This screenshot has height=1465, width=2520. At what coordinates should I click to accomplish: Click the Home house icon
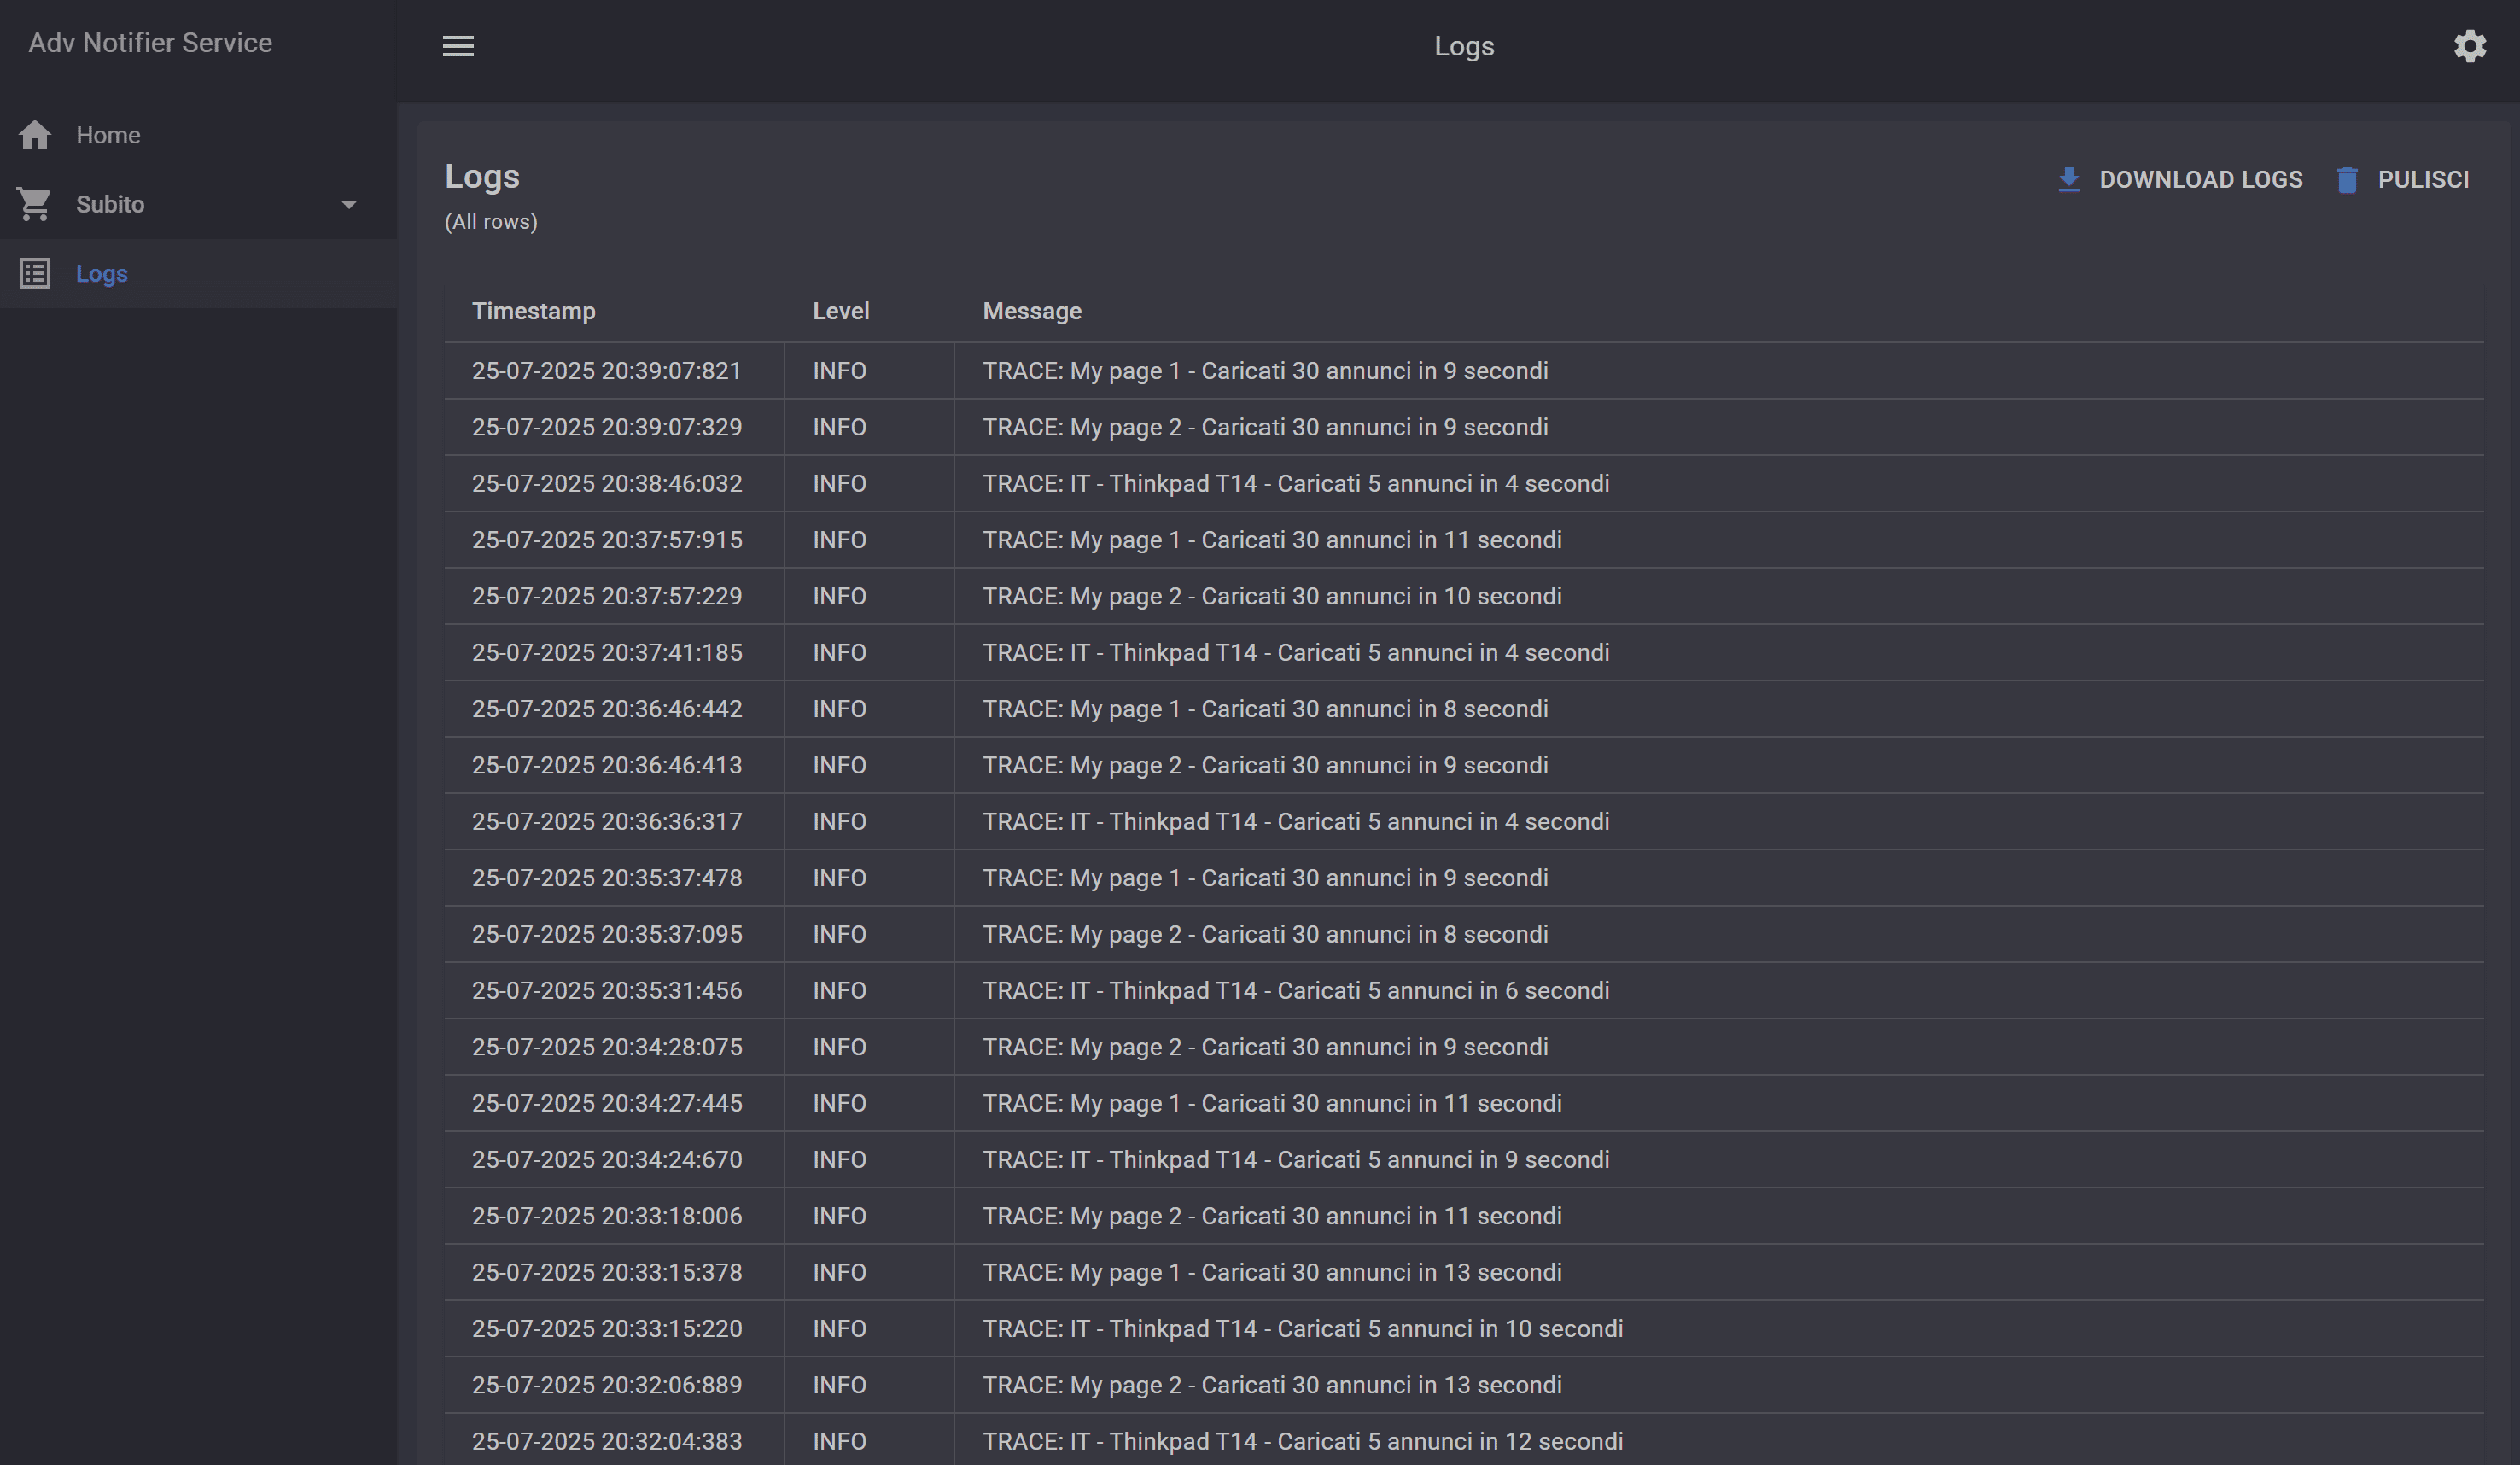click(x=35, y=135)
